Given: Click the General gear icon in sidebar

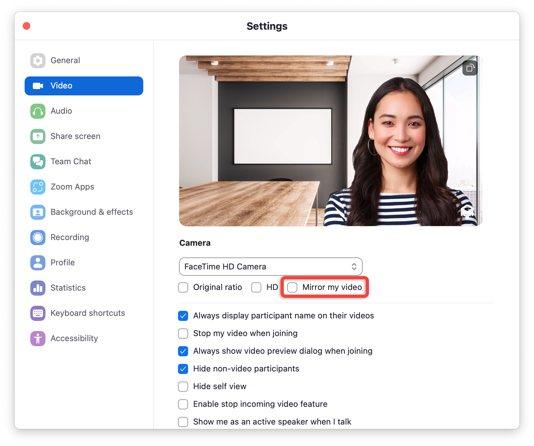Looking at the screenshot, I should tap(38, 60).
